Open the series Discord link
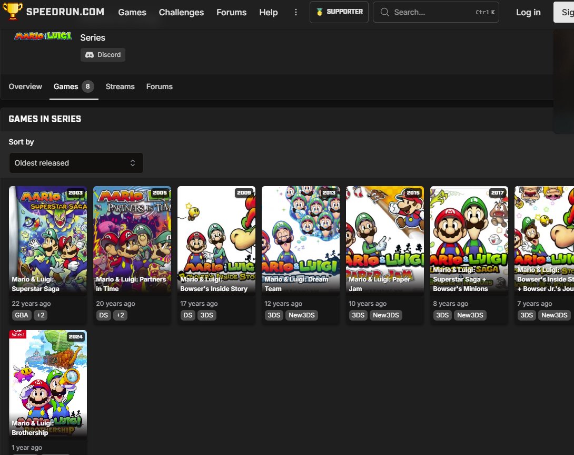Screen dimensions: 574x455 pyautogui.click(x=103, y=55)
